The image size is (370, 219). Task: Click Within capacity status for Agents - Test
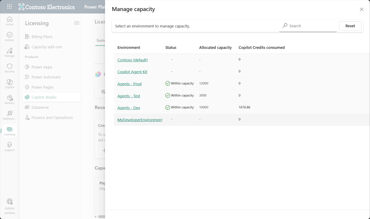point(180,95)
